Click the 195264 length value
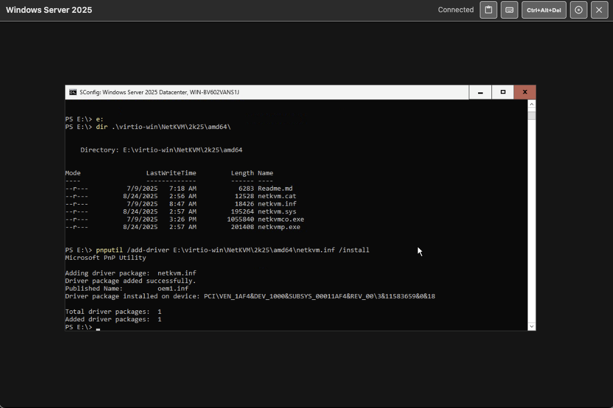The image size is (613, 408). [x=243, y=212]
